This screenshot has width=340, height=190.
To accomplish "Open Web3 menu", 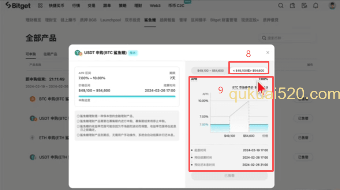I will [155, 5].
